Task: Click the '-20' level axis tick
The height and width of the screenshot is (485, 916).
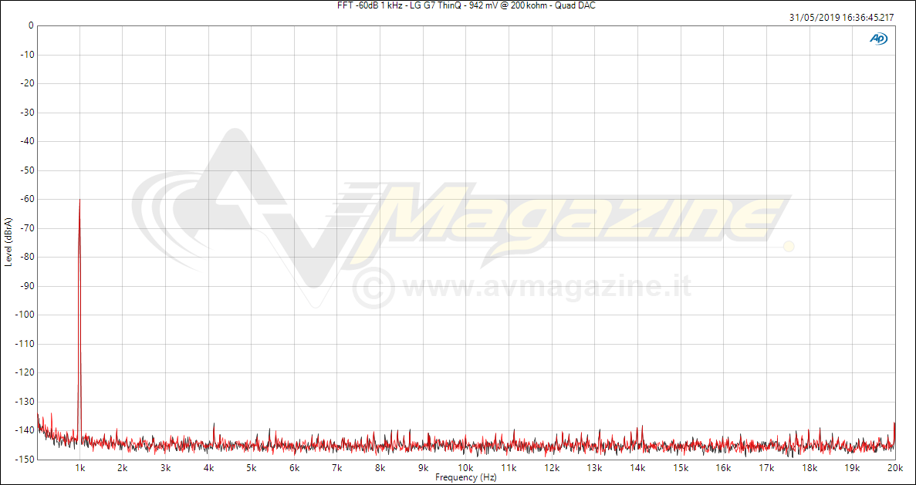Action: point(26,83)
